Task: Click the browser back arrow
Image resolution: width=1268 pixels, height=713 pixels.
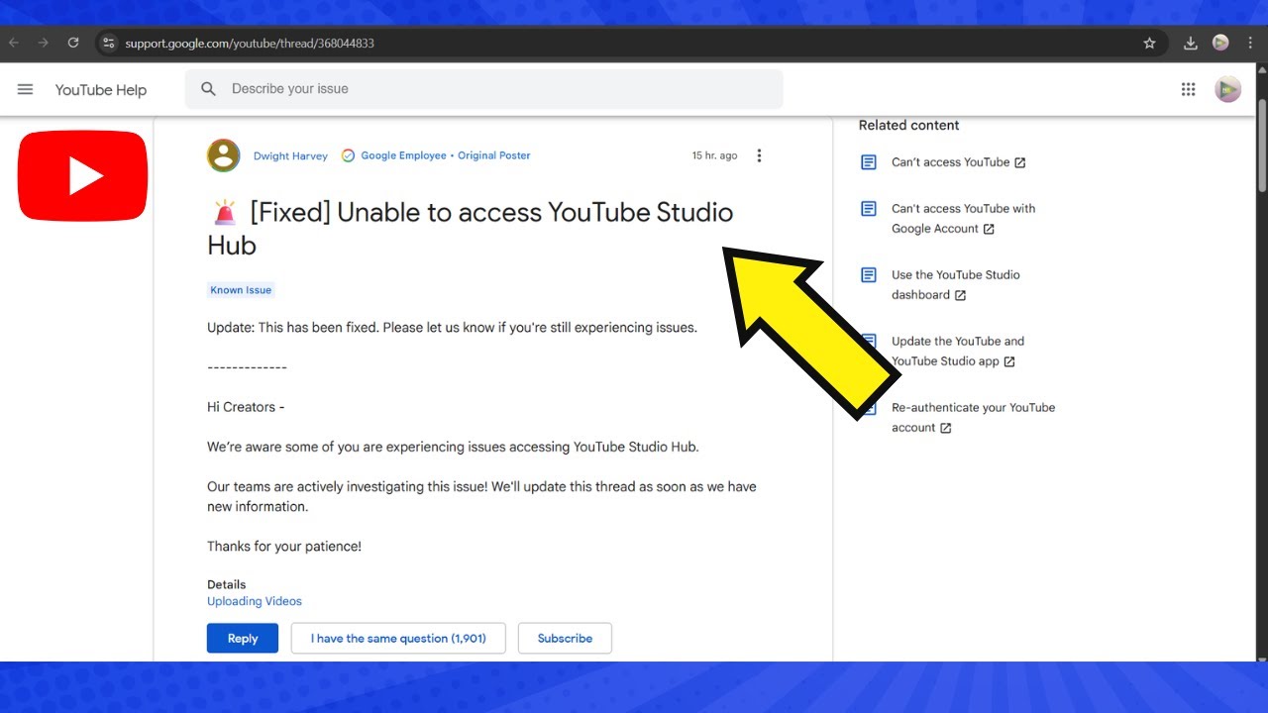Action: [x=14, y=43]
